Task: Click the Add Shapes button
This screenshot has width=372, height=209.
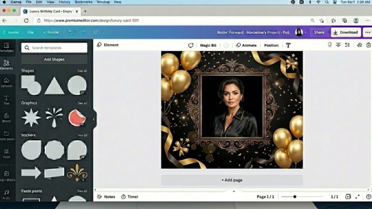Action: click(x=54, y=59)
